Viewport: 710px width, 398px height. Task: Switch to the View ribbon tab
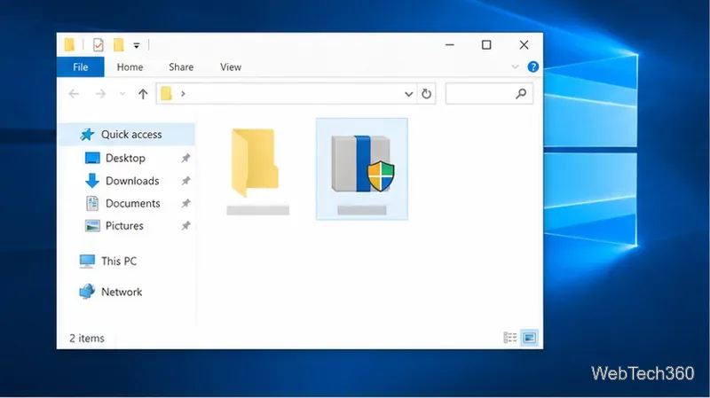(231, 67)
